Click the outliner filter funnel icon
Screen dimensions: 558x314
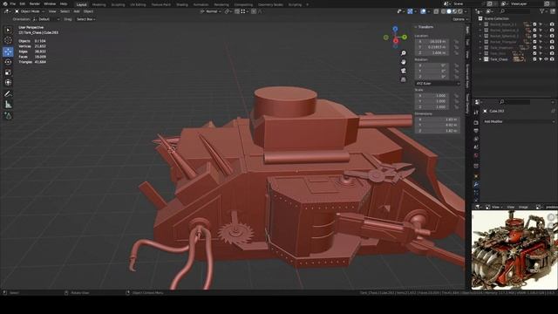(x=542, y=11)
